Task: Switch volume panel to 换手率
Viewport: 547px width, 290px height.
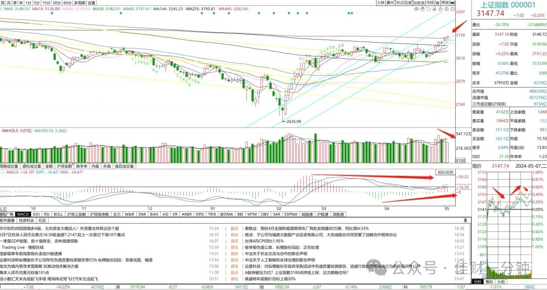Action: (82, 166)
